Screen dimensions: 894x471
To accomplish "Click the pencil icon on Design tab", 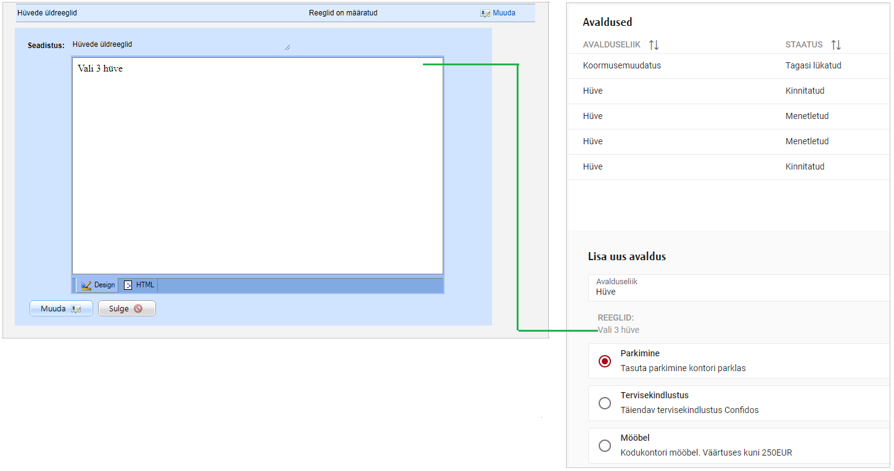I will tap(86, 285).
